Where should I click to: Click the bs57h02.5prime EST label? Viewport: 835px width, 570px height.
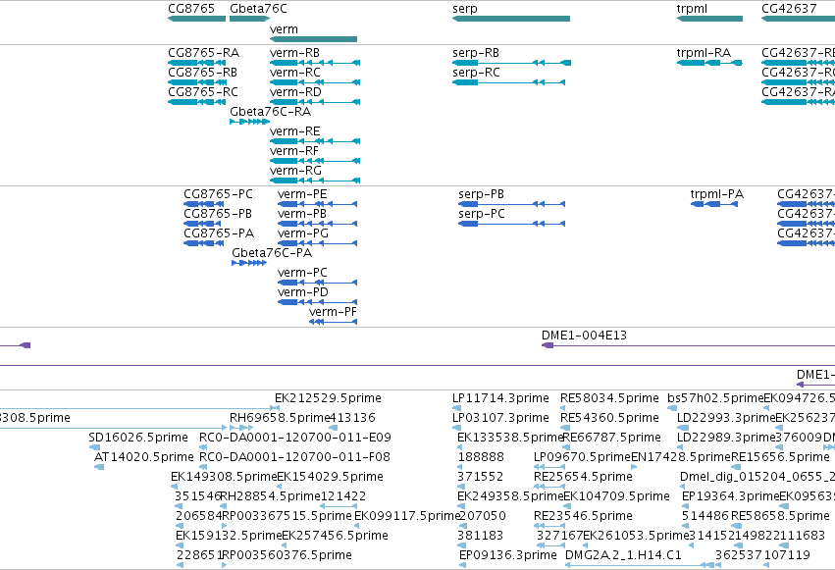[714, 398]
